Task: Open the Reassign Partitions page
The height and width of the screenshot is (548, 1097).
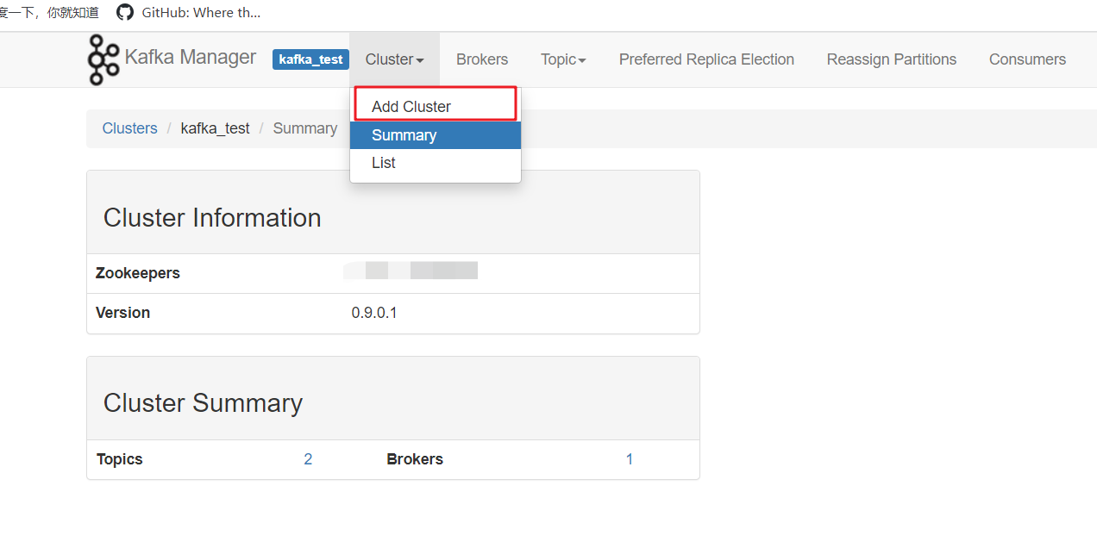Action: coord(892,59)
